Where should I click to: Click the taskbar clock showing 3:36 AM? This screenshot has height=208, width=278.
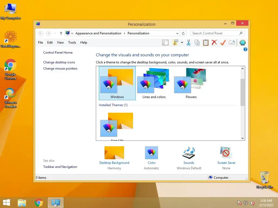266,203
